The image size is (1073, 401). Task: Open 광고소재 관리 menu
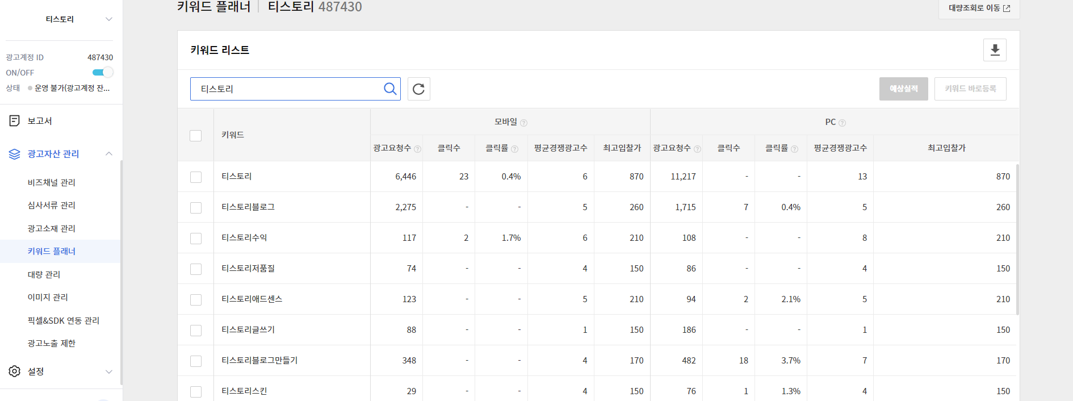52,228
